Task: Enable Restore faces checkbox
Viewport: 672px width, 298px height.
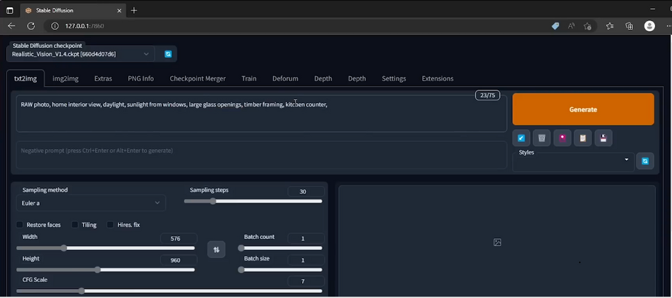Action: [20, 224]
